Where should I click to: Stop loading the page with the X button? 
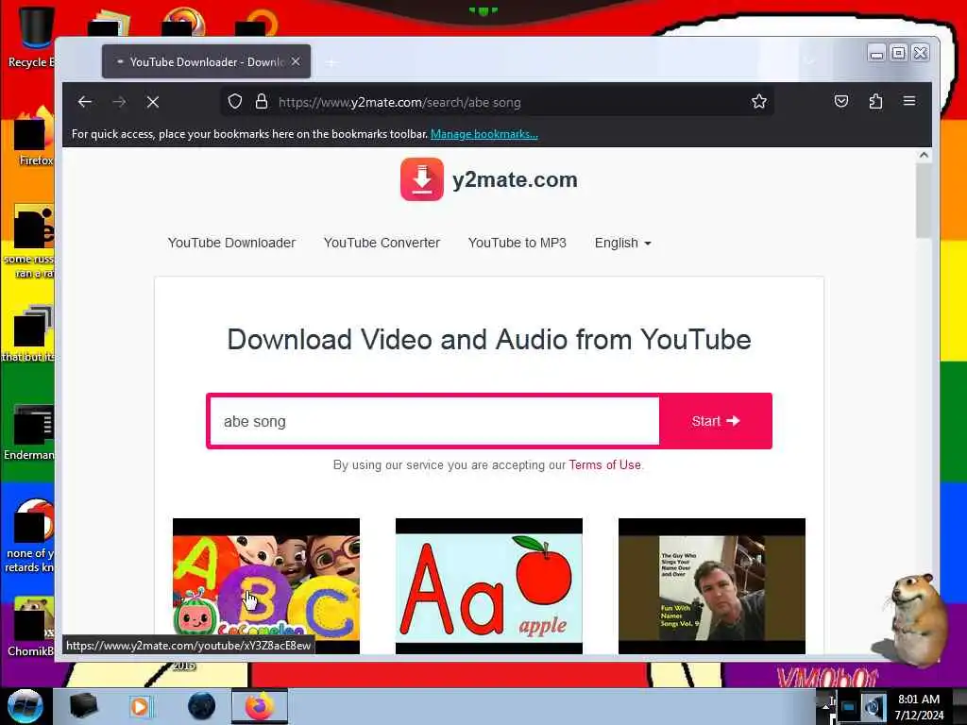[153, 102]
